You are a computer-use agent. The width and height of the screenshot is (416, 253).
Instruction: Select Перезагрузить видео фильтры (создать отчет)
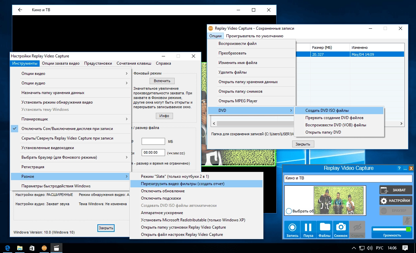(196, 184)
